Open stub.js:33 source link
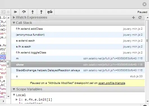The image size is (149, 106). point(136,76)
